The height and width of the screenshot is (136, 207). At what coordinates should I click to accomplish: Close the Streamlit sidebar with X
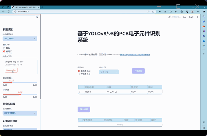pyautogui.click(x=37, y=17)
